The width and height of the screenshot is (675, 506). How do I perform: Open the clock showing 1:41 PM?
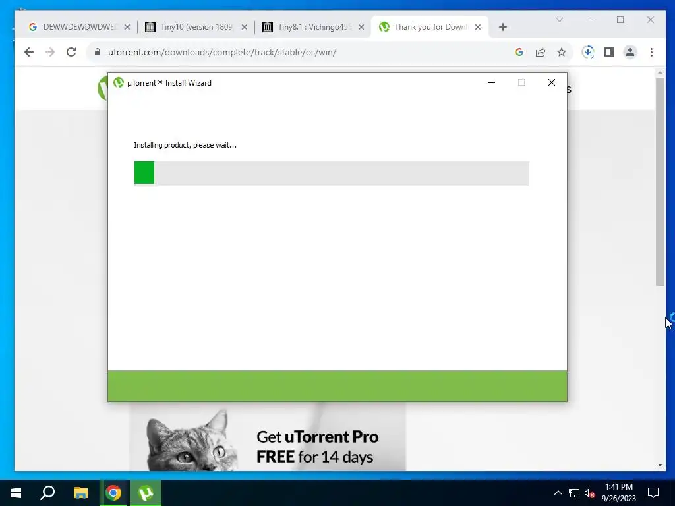pos(618,493)
